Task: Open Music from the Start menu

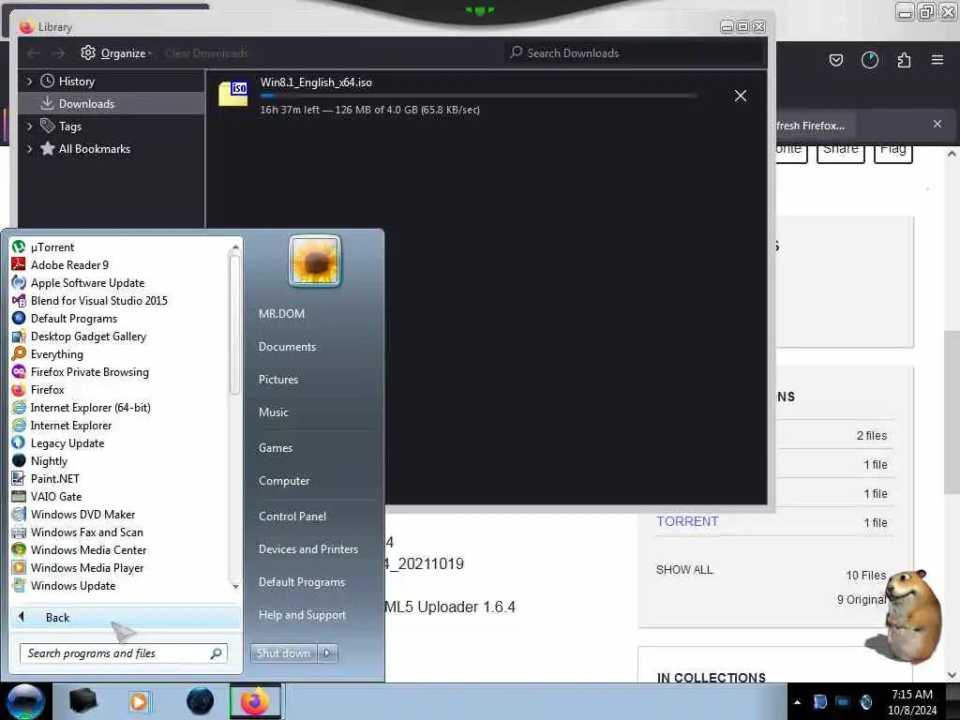Action: pos(273,412)
